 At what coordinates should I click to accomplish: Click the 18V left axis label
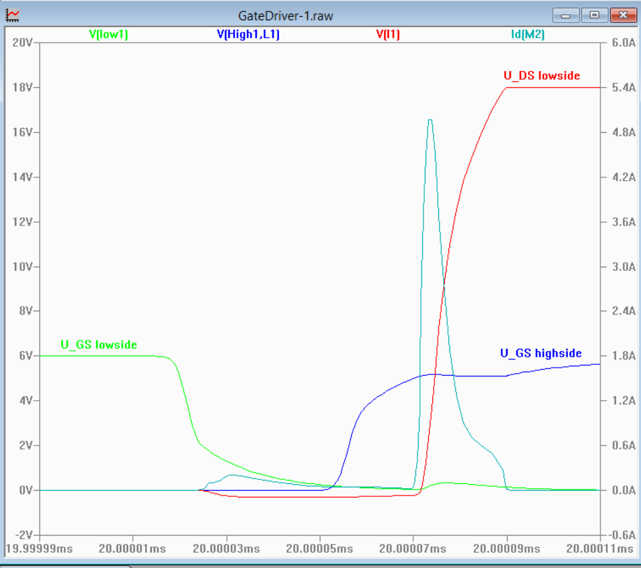(x=22, y=87)
